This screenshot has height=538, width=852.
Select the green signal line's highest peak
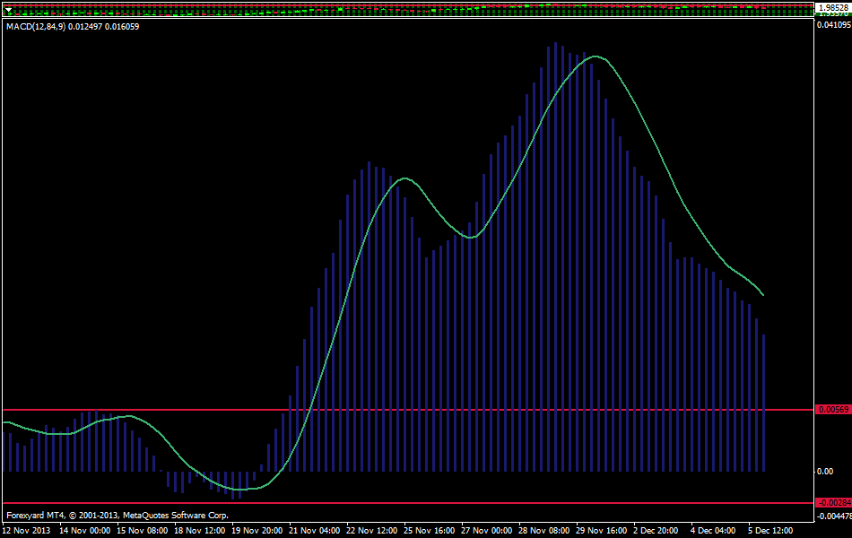pos(596,56)
